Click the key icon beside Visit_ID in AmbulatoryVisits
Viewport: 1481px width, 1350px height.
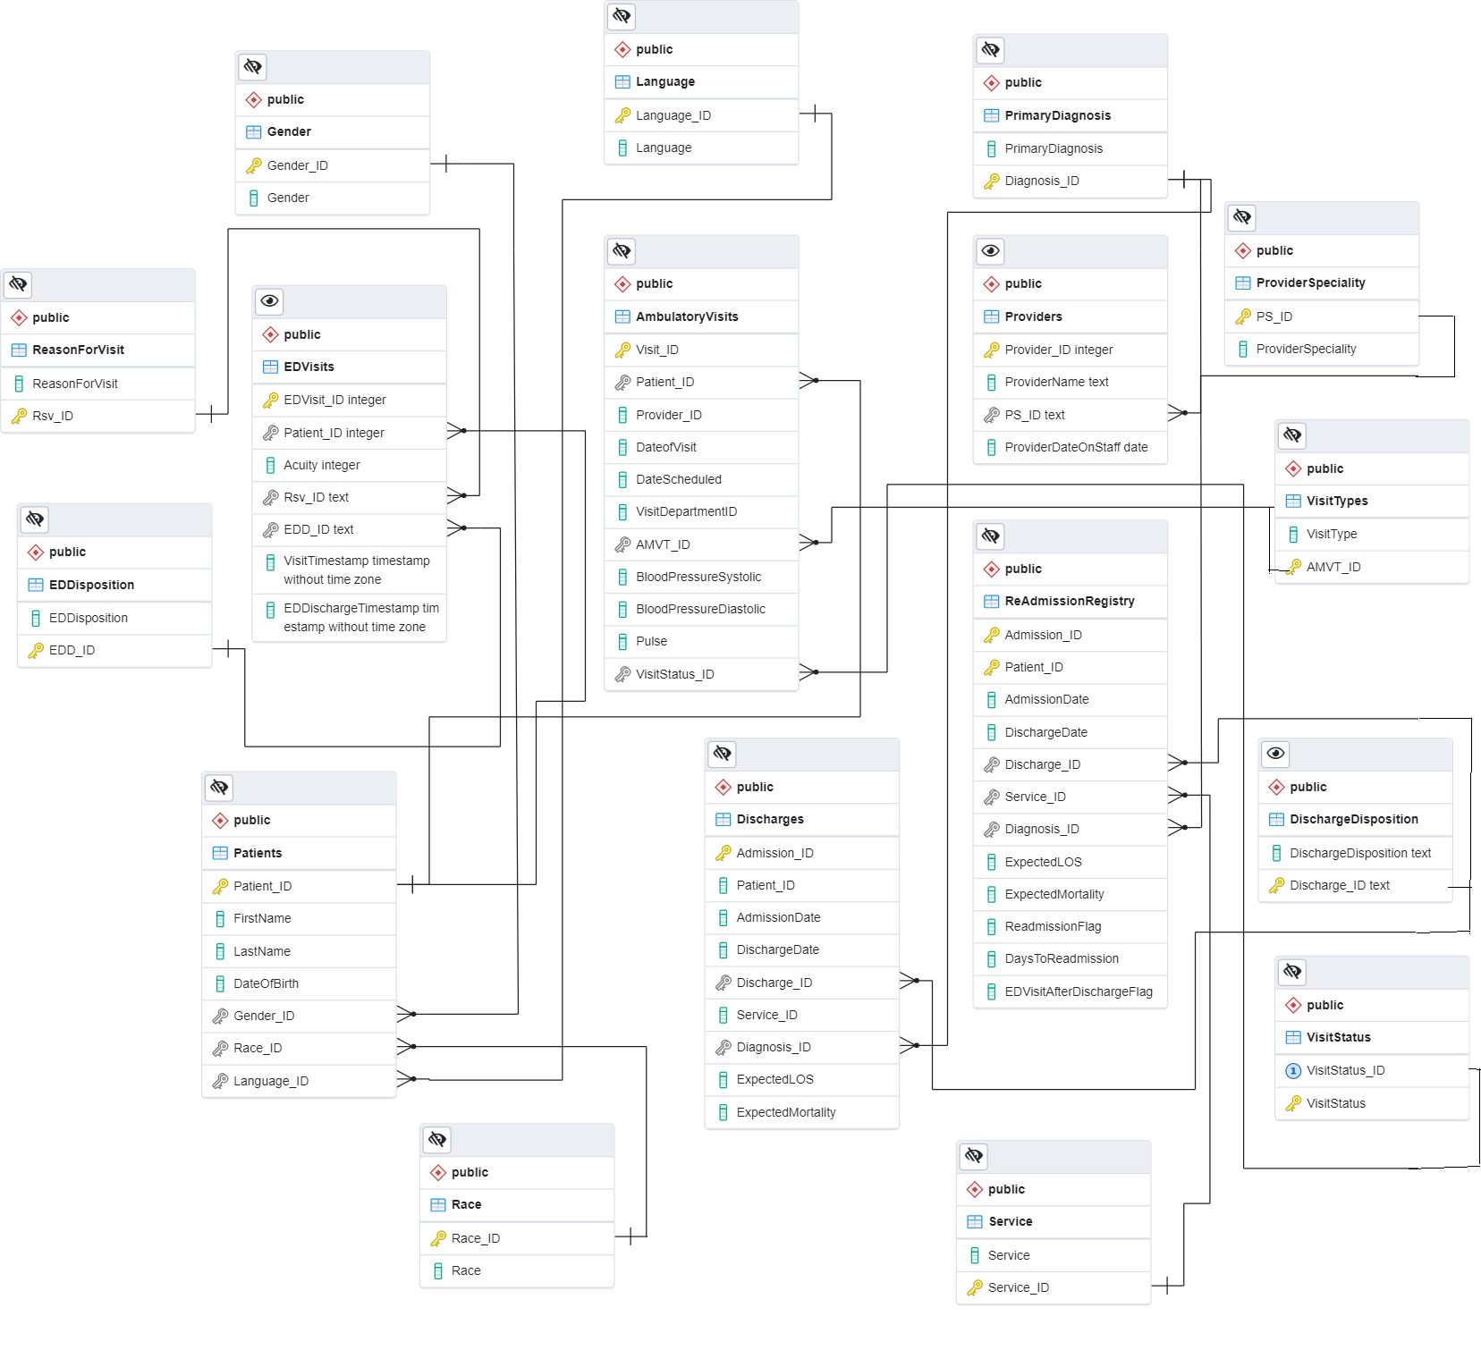tap(623, 350)
